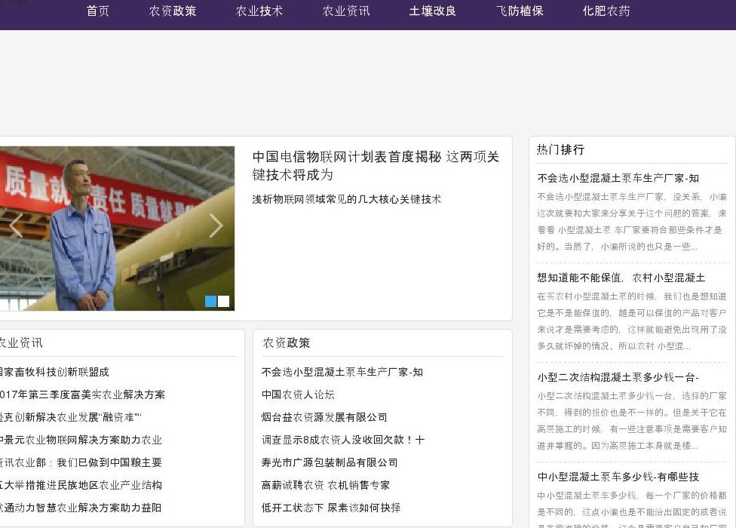Open article 浅析物联网领域常见的几大核心关键技术
The width and height of the screenshot is (736, 528).
pos(346,199)
